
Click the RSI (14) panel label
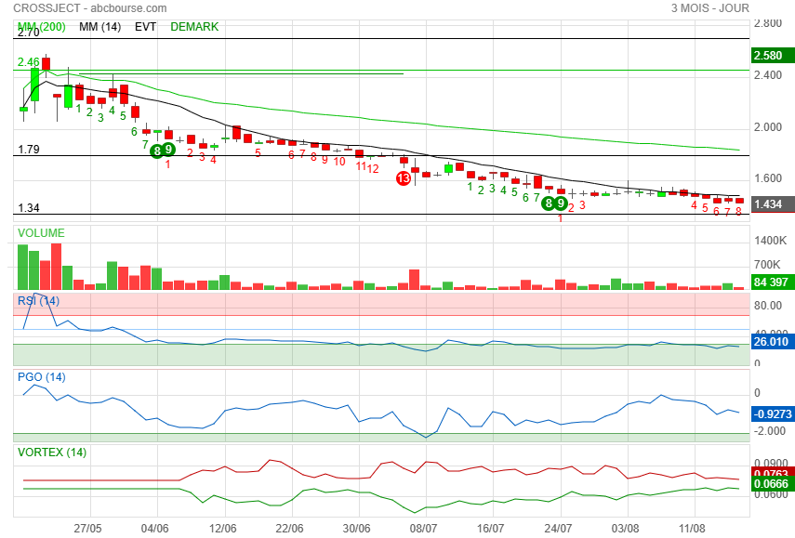tap(38, 301)
